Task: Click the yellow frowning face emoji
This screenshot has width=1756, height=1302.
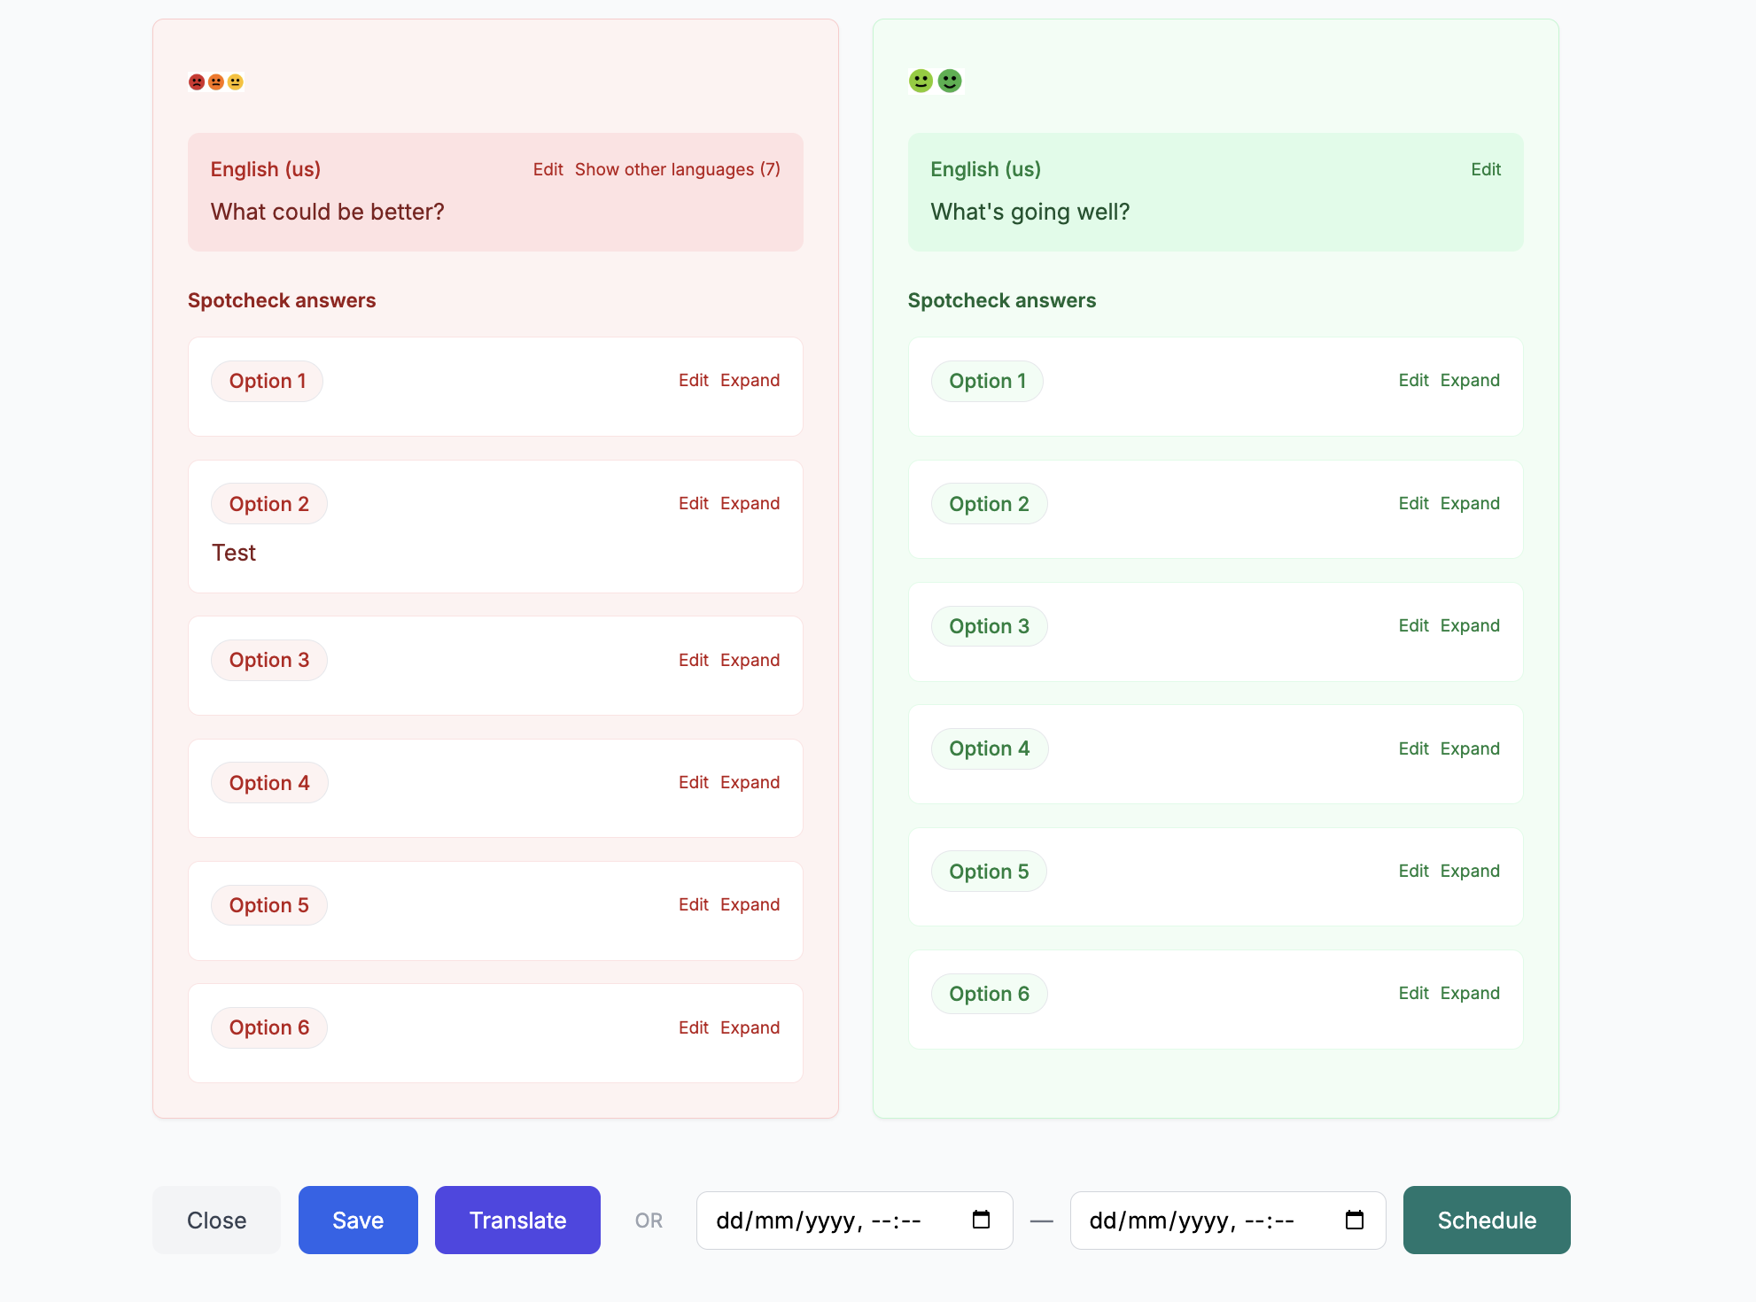Action: pyautogui.click(x=235, y=81)
